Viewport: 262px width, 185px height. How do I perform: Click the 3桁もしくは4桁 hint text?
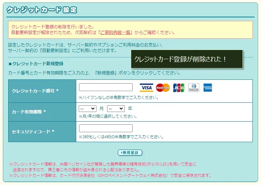tap(121, 137)
